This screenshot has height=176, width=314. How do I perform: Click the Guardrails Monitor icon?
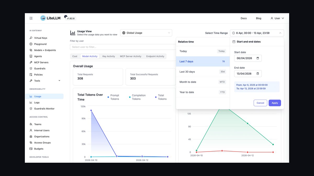coord(31,109)
